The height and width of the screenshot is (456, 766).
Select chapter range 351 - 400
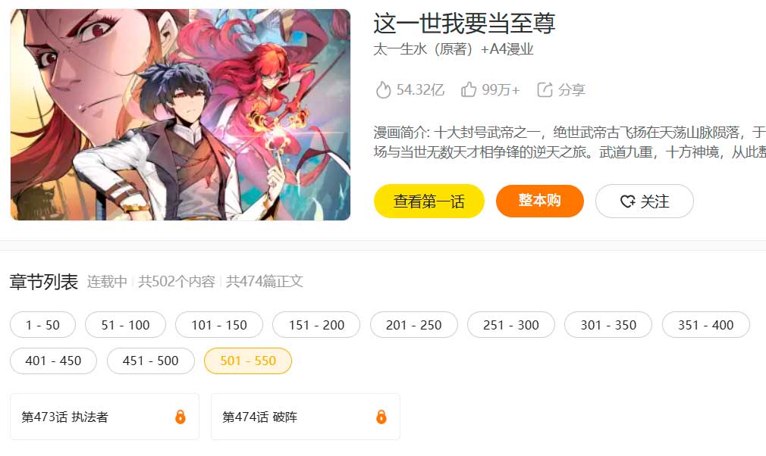(x=706, y=325)
